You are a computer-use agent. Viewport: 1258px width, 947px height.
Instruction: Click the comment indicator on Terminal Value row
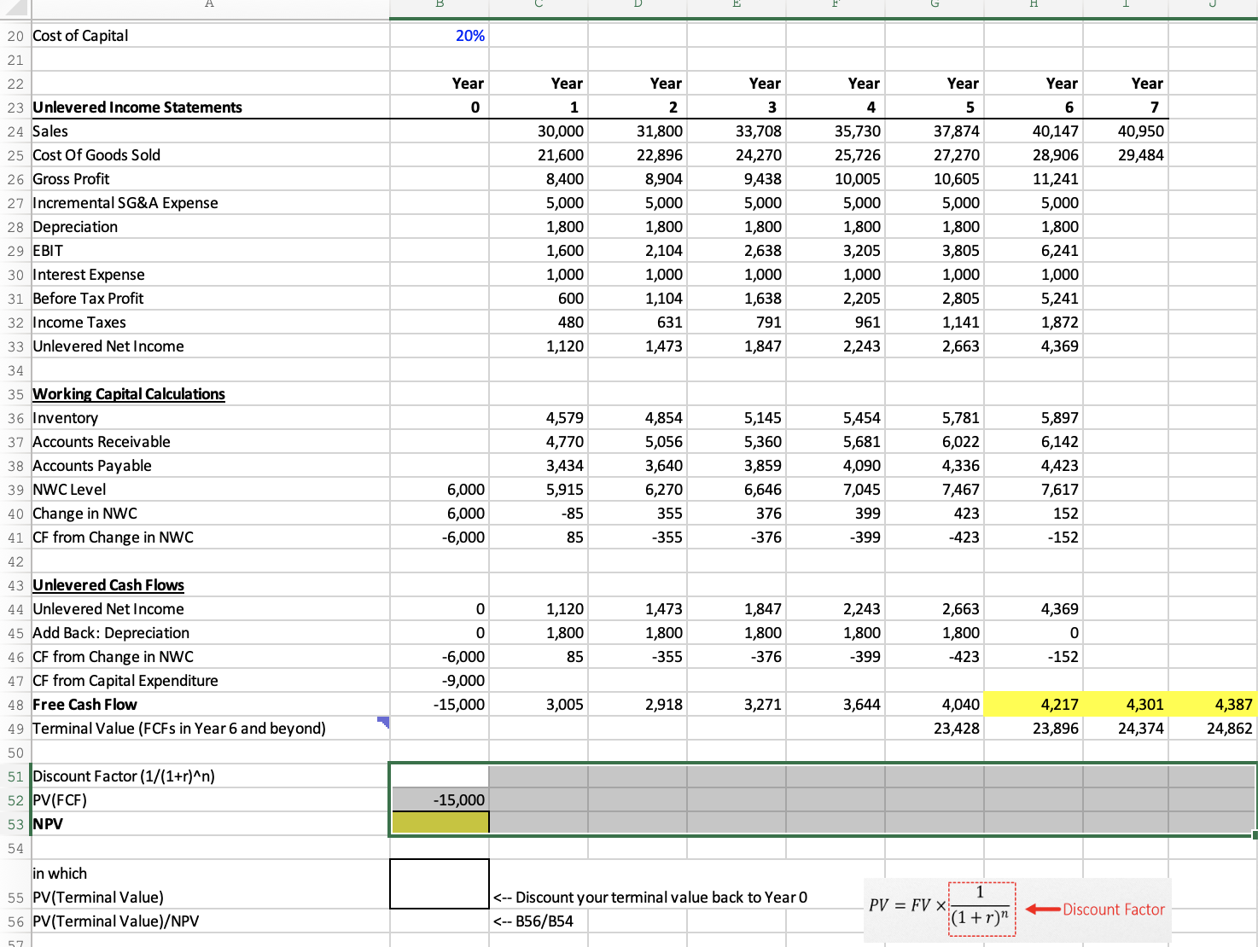[x=384, y=722]
